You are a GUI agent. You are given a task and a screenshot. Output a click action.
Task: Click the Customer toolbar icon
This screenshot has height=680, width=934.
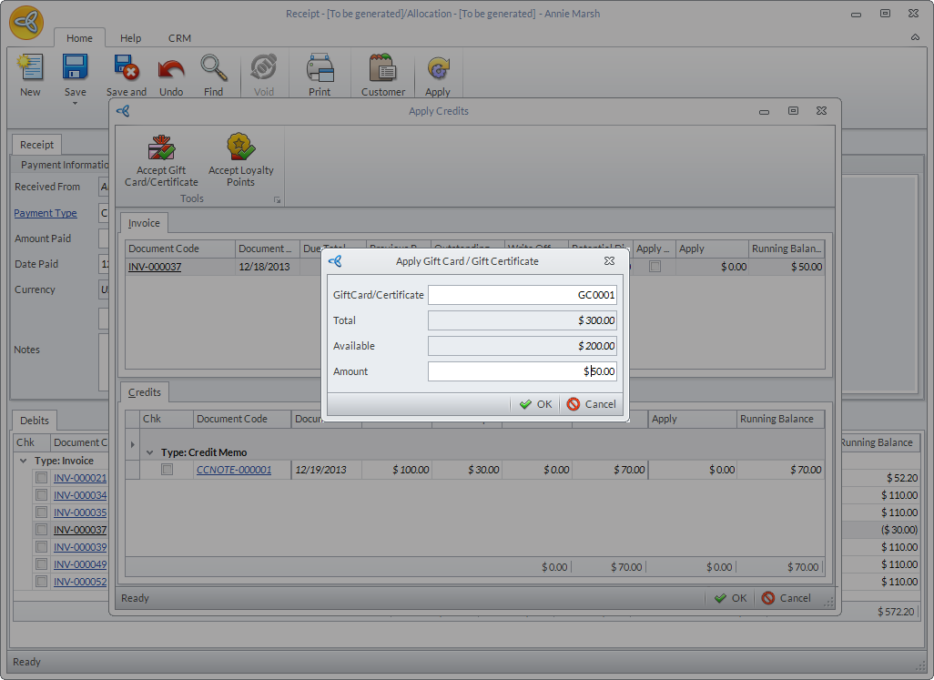[382, 68]
